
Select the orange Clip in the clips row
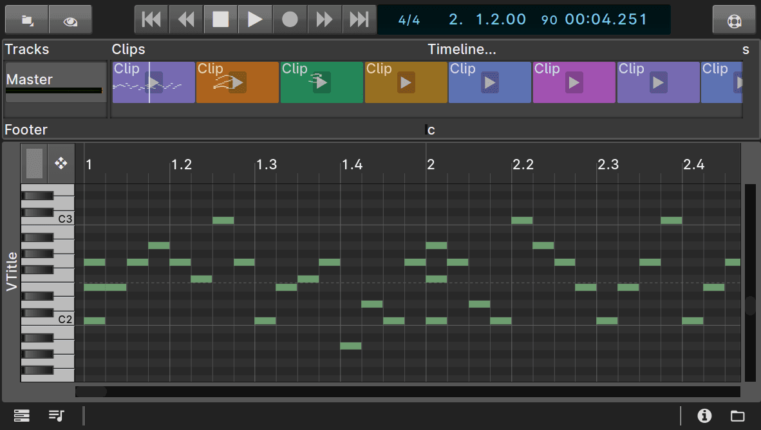point(237,82)
